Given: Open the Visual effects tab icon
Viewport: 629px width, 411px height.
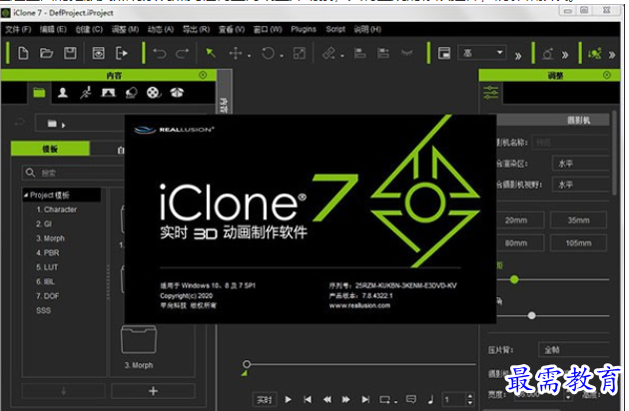Looking at the screenshot, I should 177,93.
